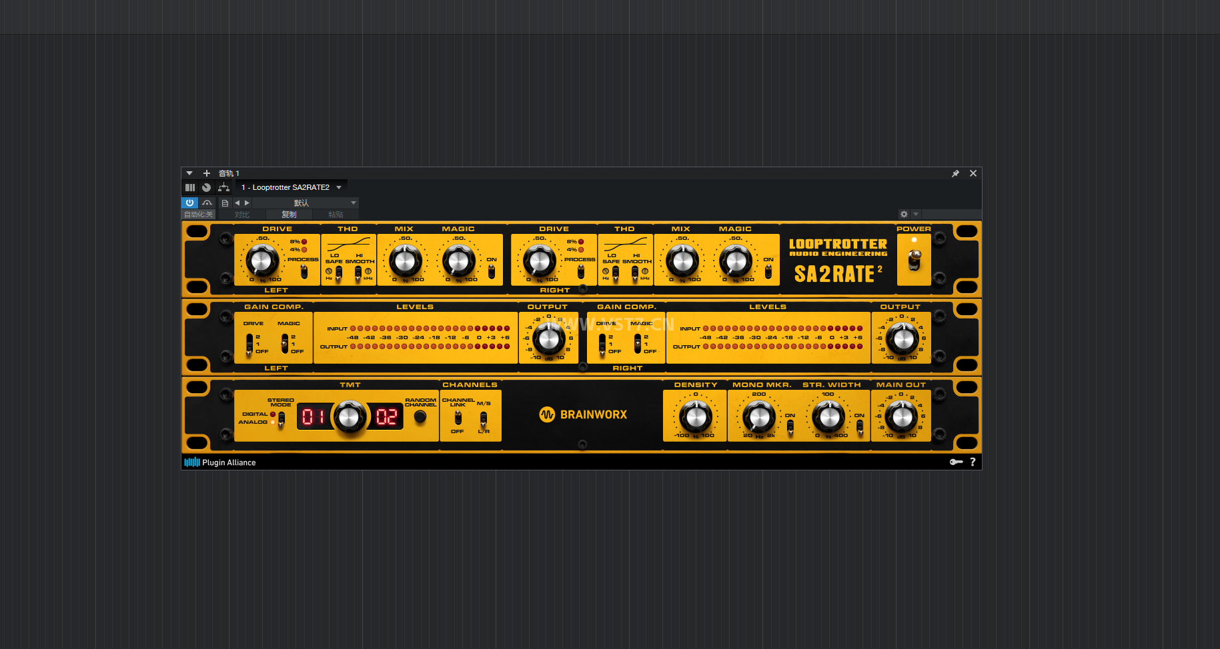Open the preset file page icon
1220x649 pixels.
point(225,203)
